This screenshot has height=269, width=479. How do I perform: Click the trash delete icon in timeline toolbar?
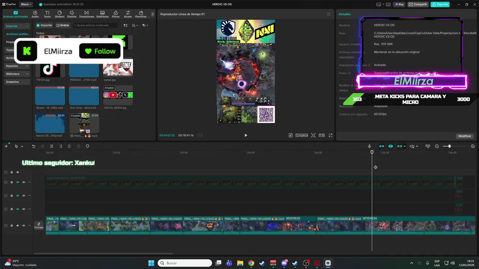pos(79,146)
